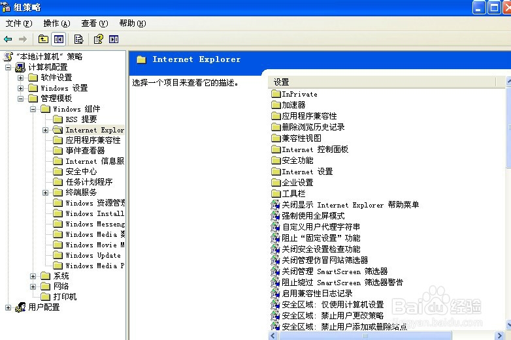Select "本地计算机" 策略 root node
The height and width of the screenshot is (340, 511).
click(50, 57)
